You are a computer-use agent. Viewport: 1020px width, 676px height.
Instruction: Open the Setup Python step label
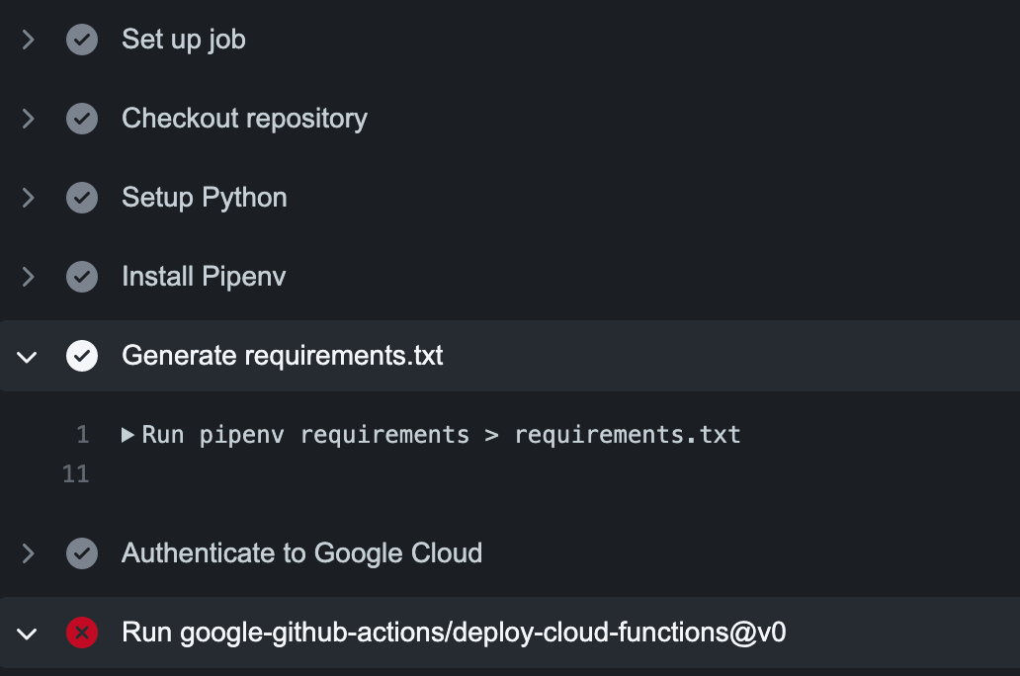(x=204, y=198)
